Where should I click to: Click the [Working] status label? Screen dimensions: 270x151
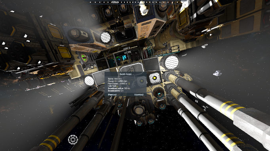click(139, 95)
